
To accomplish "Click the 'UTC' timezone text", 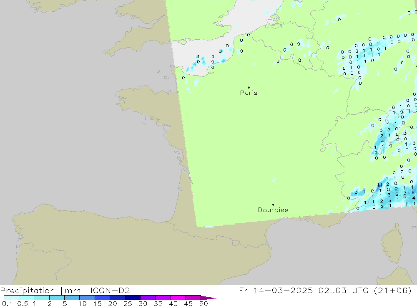I will pos(360,290).
